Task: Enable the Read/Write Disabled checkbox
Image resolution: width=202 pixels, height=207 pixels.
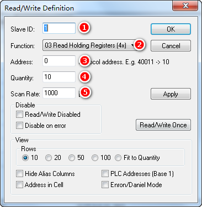Action: click(19, 115)
